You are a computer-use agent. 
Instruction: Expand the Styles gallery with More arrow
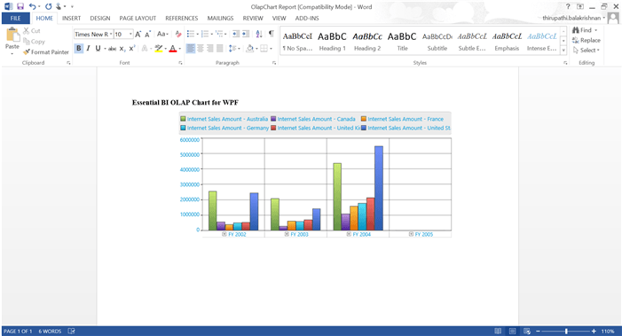pyautogui.click(x=563, y=51)
